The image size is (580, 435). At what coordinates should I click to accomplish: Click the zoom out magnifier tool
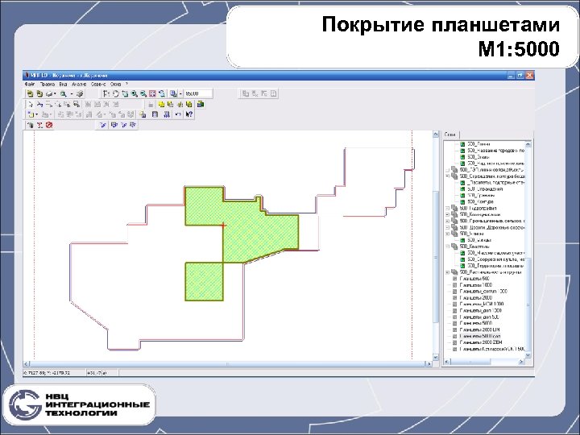coord(143,94)
